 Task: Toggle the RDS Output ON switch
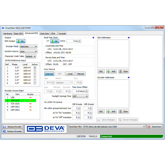21,41
